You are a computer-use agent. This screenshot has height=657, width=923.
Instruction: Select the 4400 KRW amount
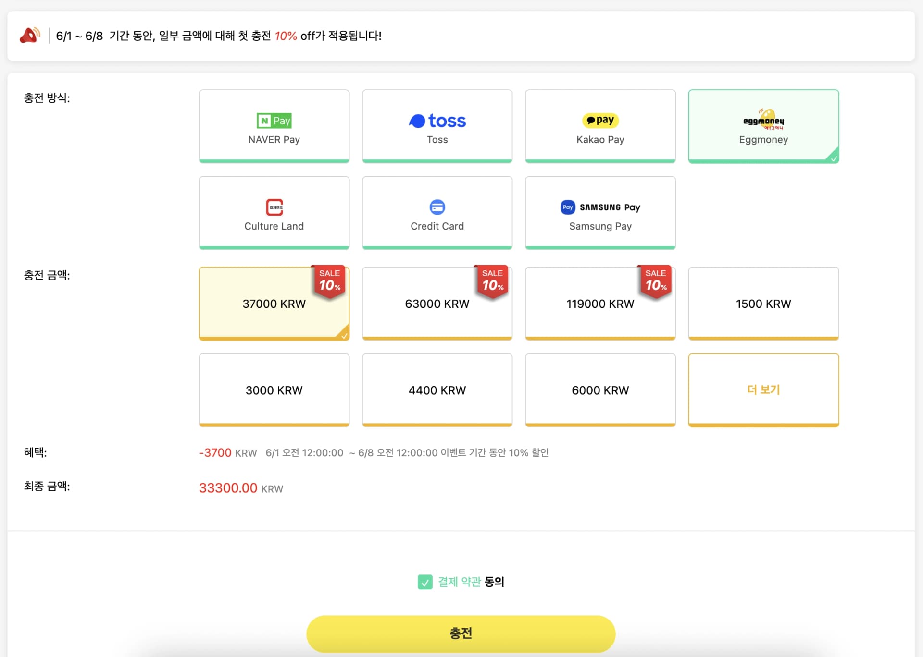[x=437, y=390]
